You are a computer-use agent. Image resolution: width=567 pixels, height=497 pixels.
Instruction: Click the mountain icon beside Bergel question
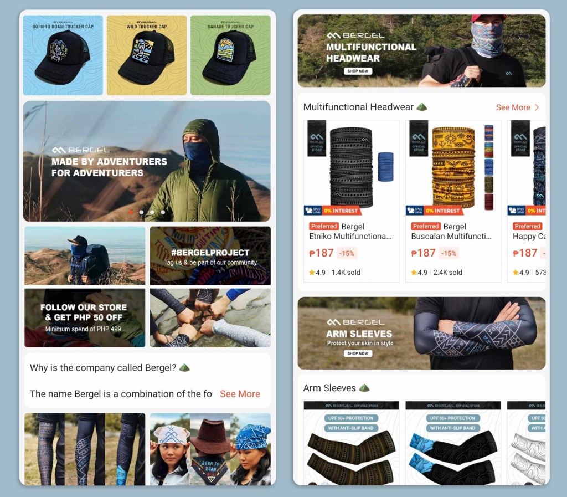click(184, 368)
